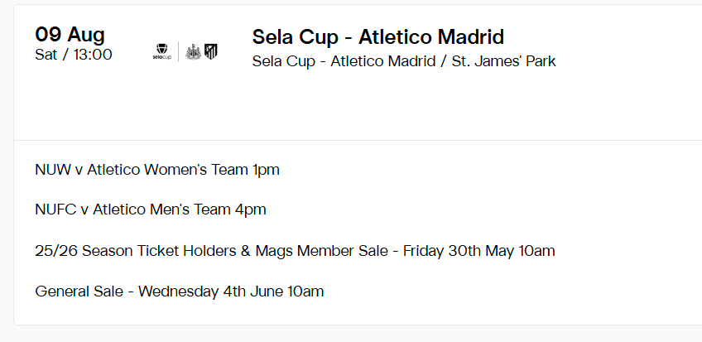Click the Sela Cup logo icon
The height and width of the screenshot is (342, 702).
coord(162,52)
